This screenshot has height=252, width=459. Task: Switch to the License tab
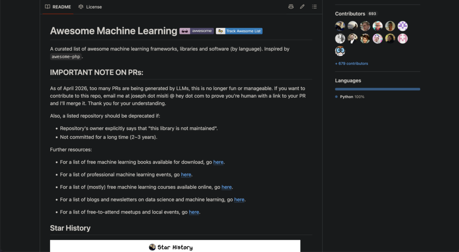(90, 7)
